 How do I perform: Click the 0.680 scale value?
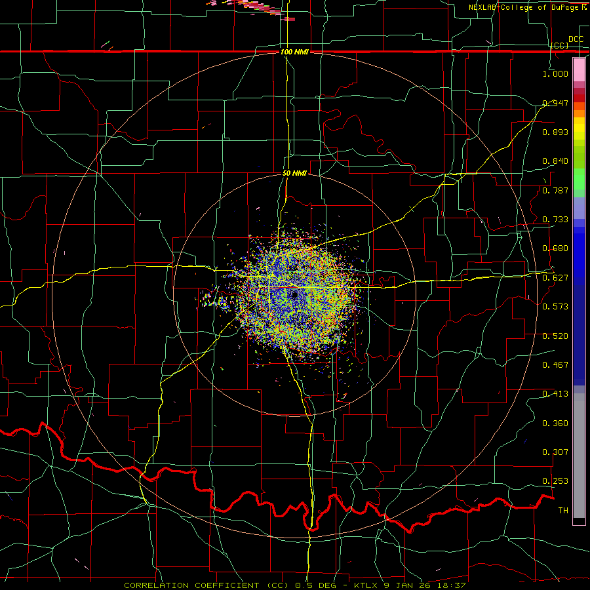click(555, 248)
